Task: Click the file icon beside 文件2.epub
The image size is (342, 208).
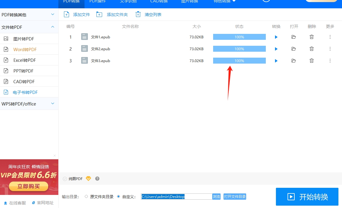Action: 85,48
